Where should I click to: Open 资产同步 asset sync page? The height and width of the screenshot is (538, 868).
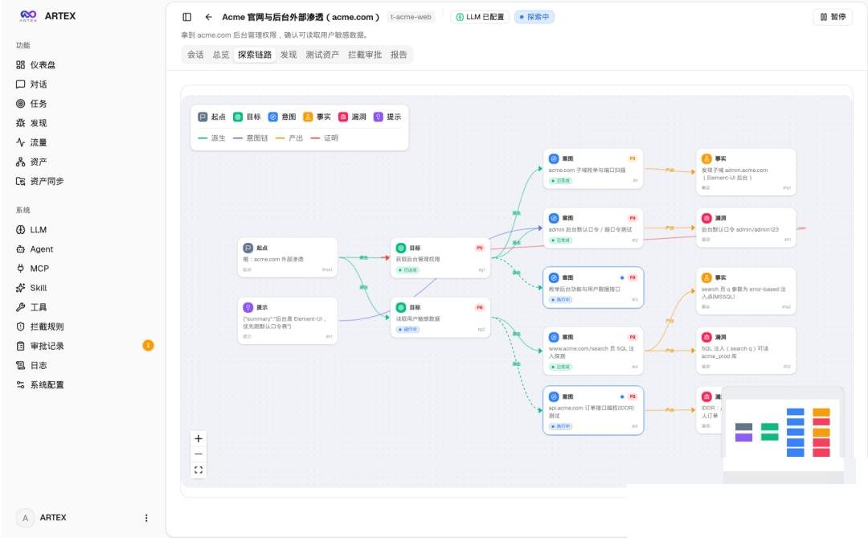click(40, 181)
